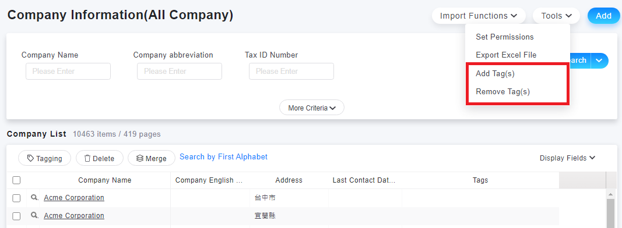Open the Display Fields dropdown

coord(567,158)
